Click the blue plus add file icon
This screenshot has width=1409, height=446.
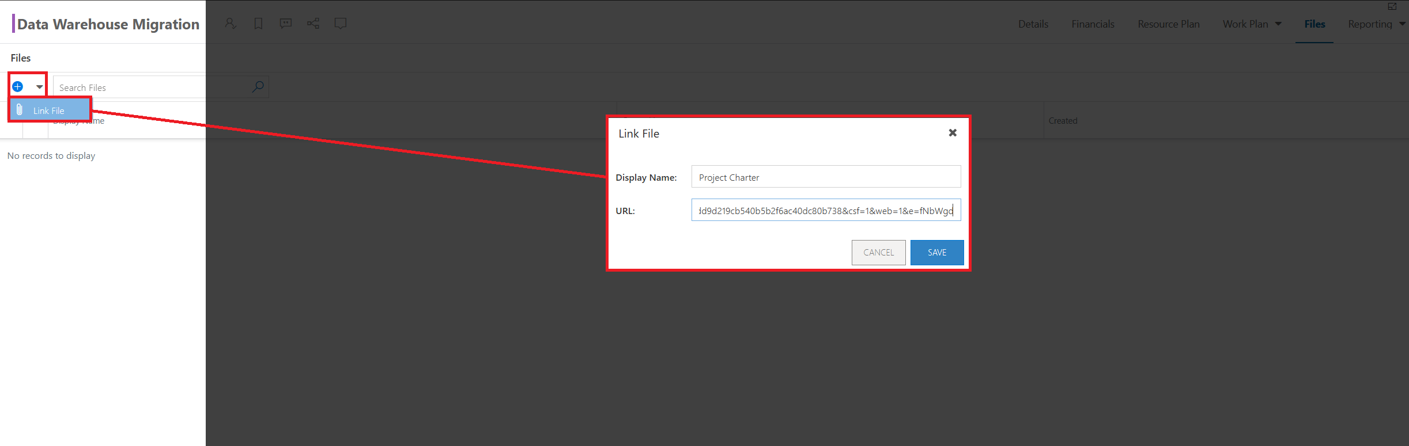coord(18,87)
